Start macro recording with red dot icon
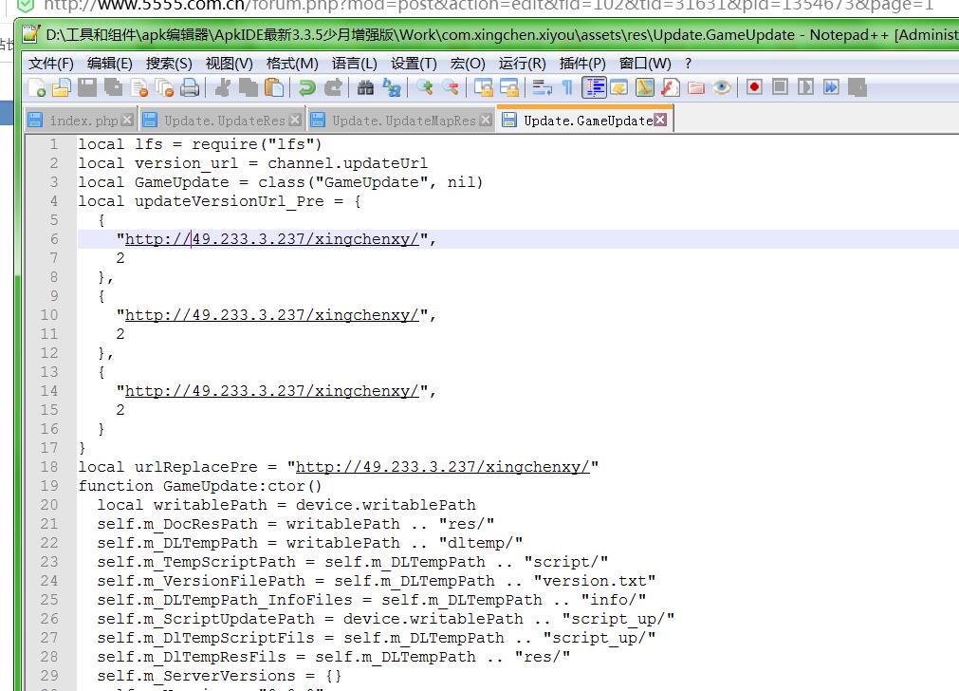The image size is (959, 691). tap(754, 87)
